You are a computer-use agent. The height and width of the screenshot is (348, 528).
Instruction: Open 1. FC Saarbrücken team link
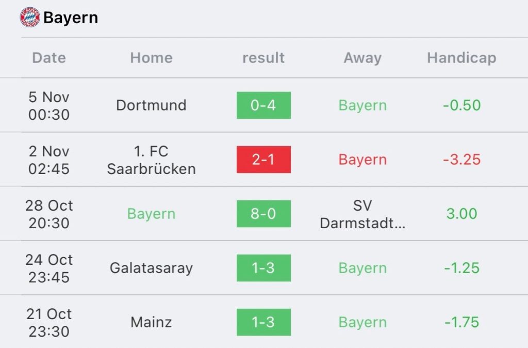pos(151,160)
